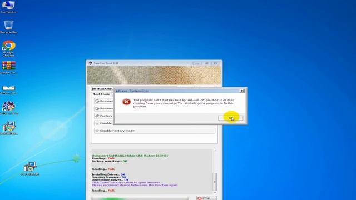Click the log scrollbar up arrow
This screenshot has height=200, width=356.
[215, 151]
